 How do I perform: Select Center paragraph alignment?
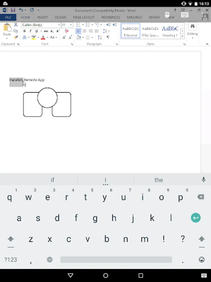point(84,31)
